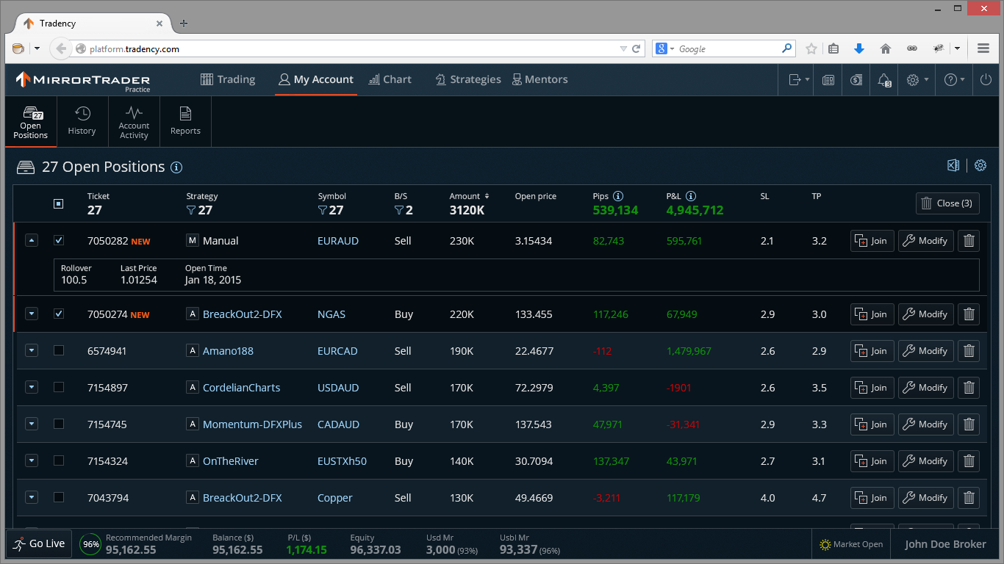The height and width of the screenshot is (564, 1004).
Task: Check position 7043794 checkbox
Action: click(x=59, y=497)
